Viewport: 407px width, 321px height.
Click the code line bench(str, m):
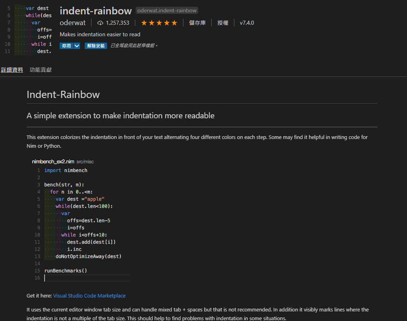click(x=64, y=184)
